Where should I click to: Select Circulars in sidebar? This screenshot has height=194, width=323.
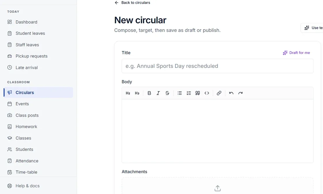pos(38,92)
